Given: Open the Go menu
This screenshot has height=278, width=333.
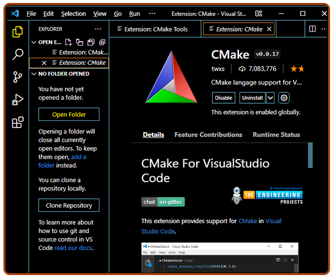Looking at the screenshot, I should [118, 14].
